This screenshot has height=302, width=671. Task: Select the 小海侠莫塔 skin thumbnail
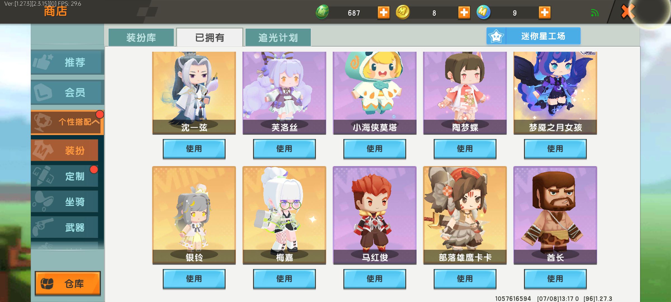[x=375, y=93]
